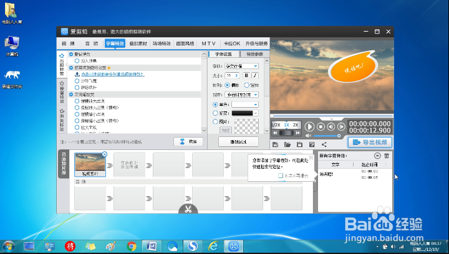Toggle bold text formatting
This screenshot has width=449, height=254.
click(246, 75)
